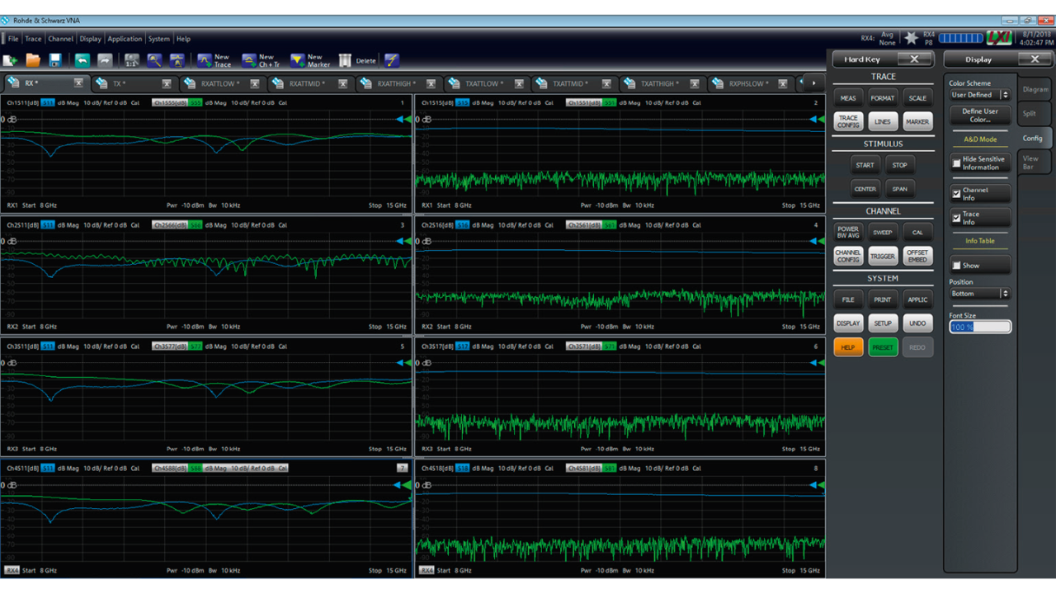Uncheck the Trace Info checkbox
The width and height of the screenshot is (1056, 594).
(x=956, y=218)
